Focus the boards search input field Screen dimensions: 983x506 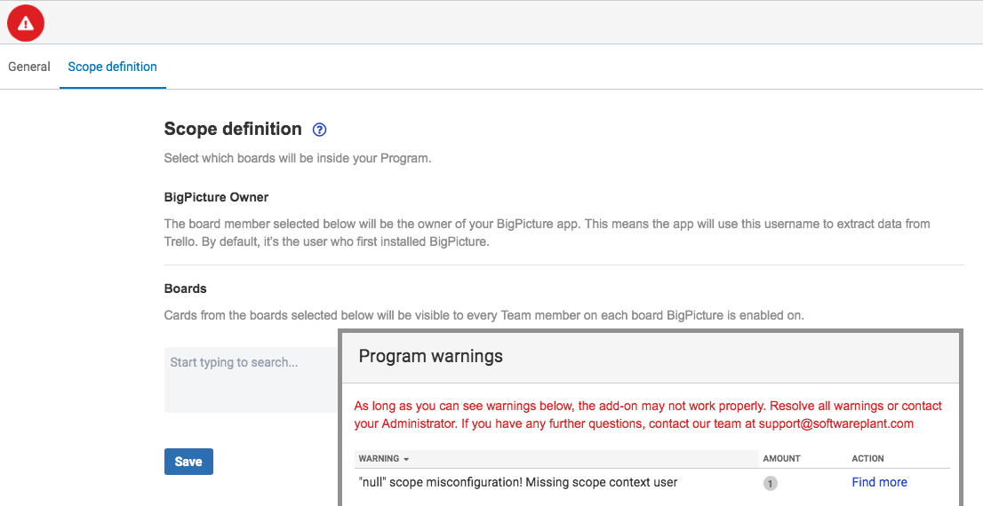point(251,380)
